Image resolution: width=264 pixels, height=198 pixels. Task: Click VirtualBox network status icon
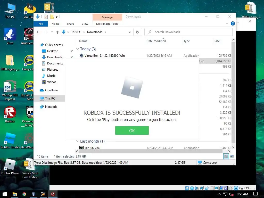[202, 188]
